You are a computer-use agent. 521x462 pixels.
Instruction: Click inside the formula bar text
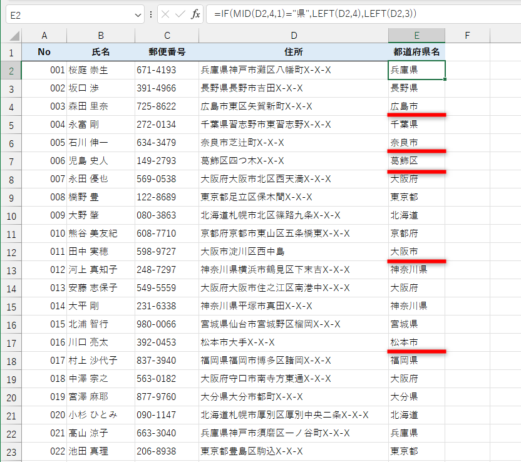pos(315,14)
